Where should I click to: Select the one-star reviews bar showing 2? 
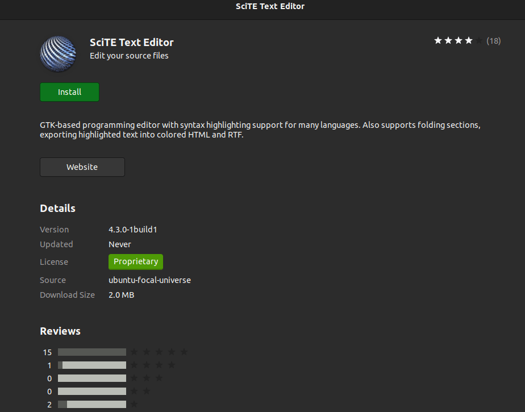[x=92, y=404]
